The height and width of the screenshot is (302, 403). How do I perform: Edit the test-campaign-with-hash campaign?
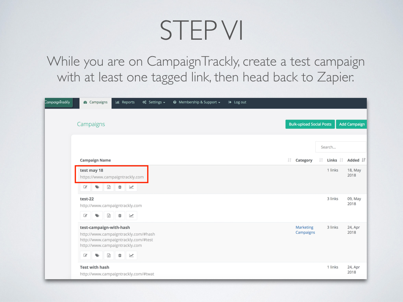(85, 255)
